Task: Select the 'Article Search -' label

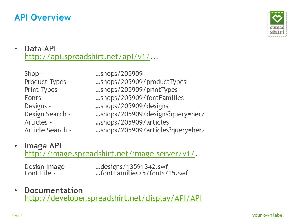Action: (x=48, y=130)
